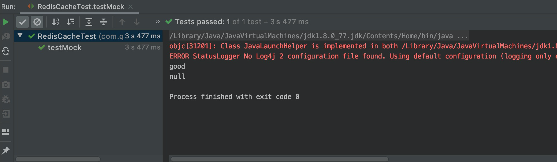Go to the previous failed test arrow
This screenshot has height=162, width=557.
click(x=122, y=22)
